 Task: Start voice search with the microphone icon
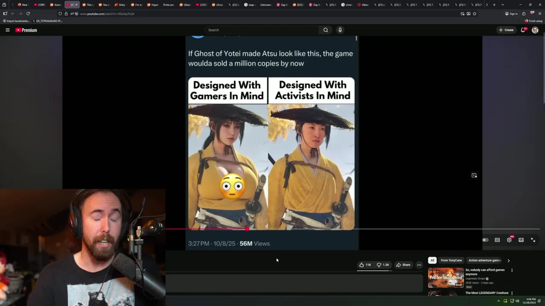pyautogui.click(x=340, y=30)
